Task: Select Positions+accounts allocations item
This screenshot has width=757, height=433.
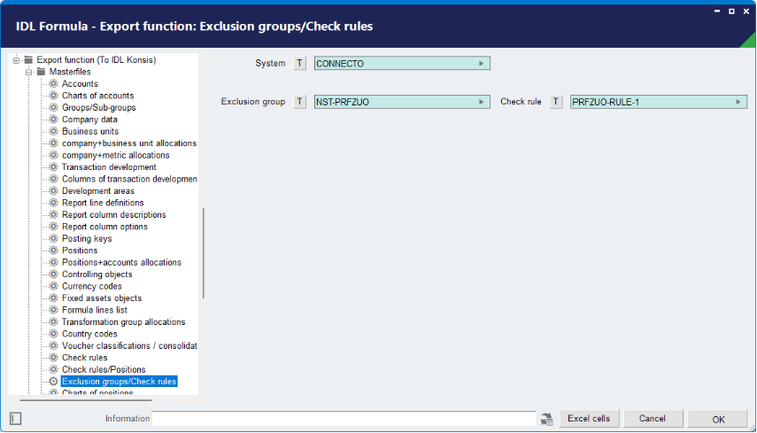Action: 121,262
